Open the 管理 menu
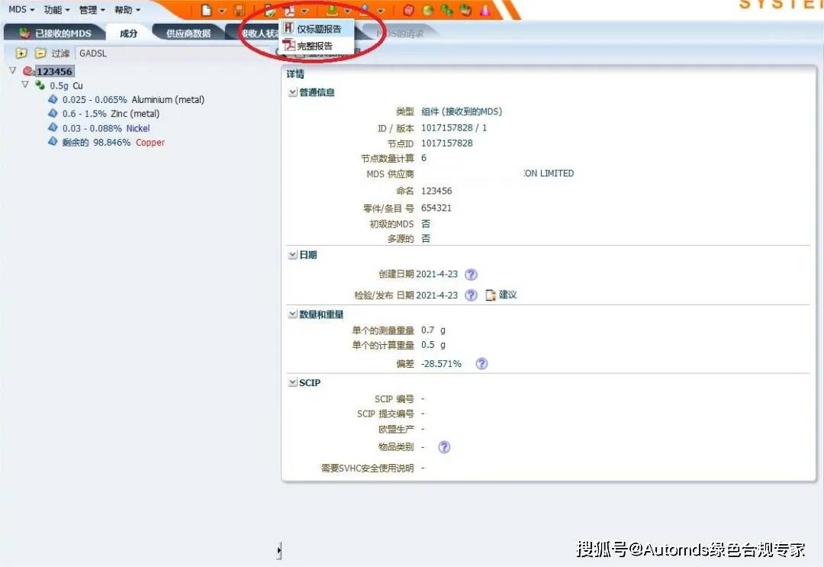The width and height of the screenshot is (824, 567). click(x=88, y=9)
